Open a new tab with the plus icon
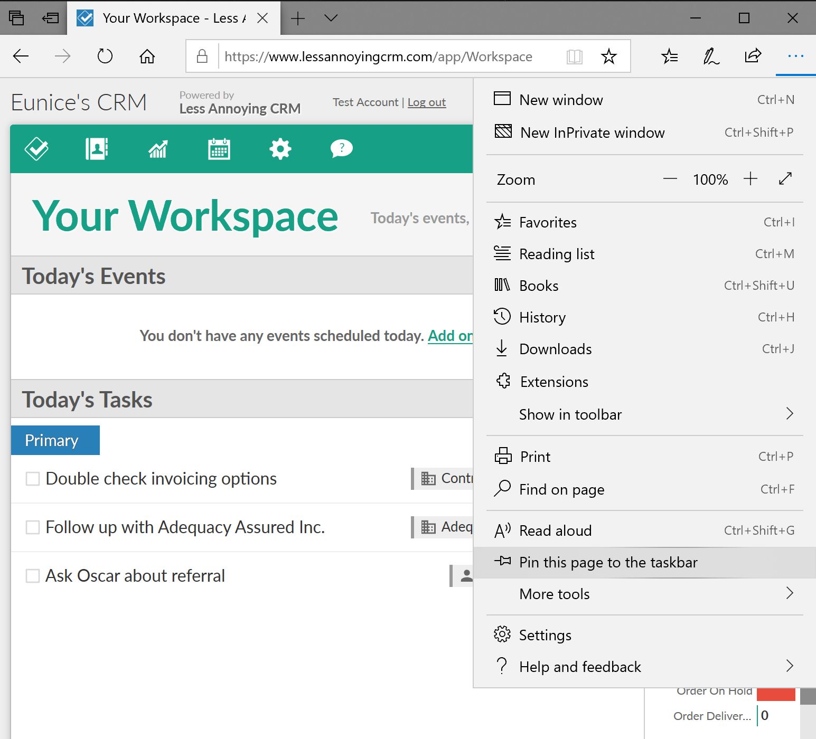 point(298,18)
